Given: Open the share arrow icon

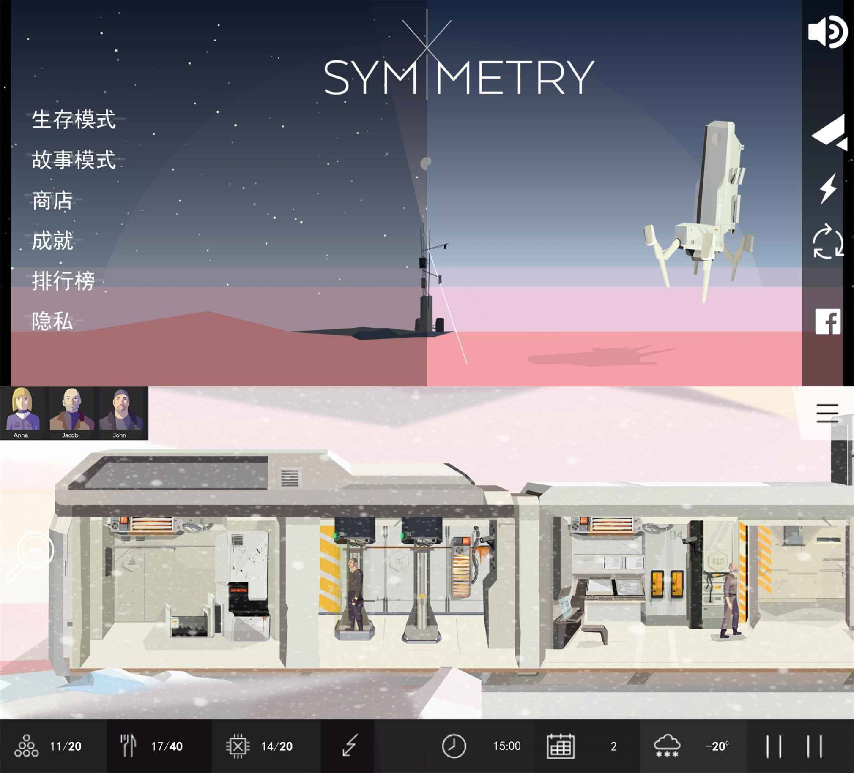Looking at the screenshot, I should (829, 133).
